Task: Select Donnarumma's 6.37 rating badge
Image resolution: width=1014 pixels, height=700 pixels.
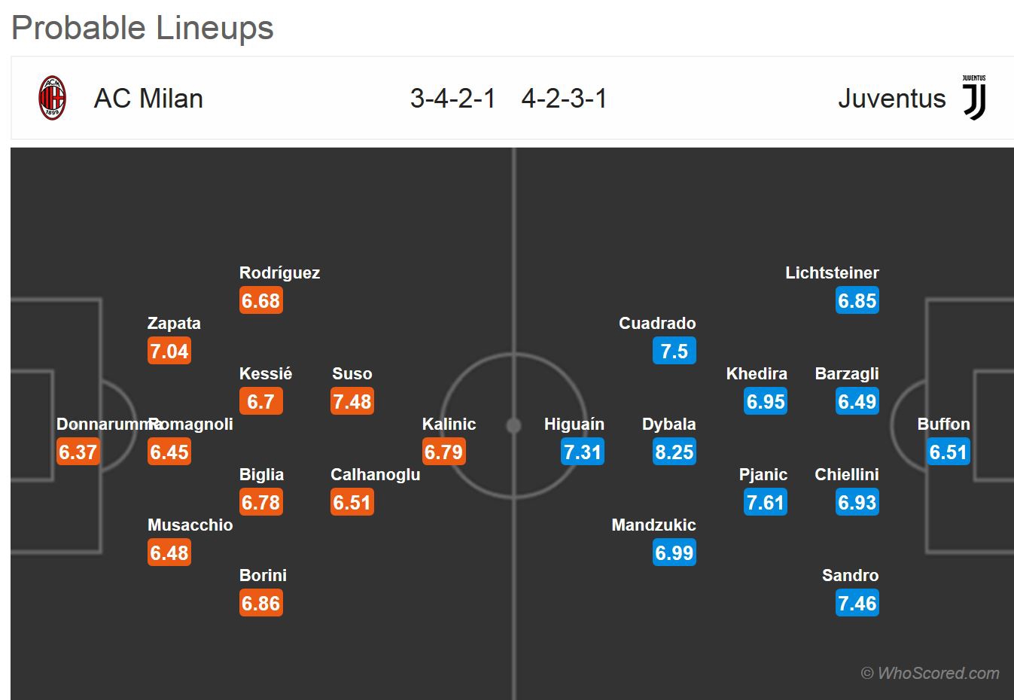Action: 78,452
